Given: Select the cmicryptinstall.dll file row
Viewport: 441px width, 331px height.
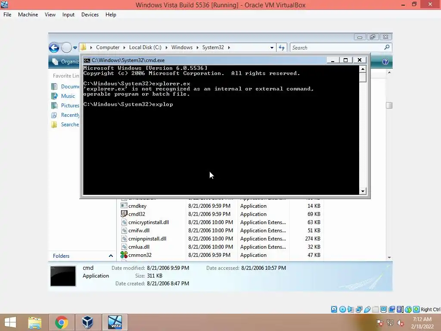Looking at the screenshot, I should point(220,222).
